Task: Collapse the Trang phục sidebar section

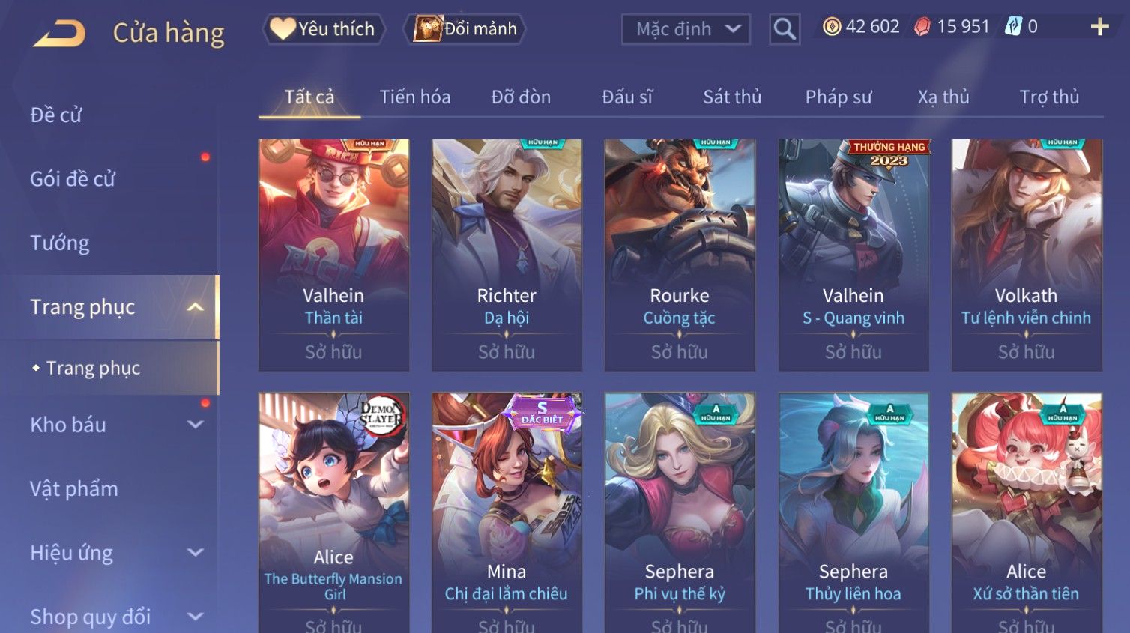Action: (x=195, y=307)
